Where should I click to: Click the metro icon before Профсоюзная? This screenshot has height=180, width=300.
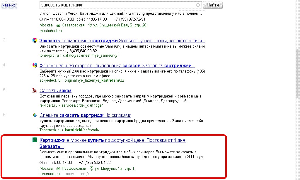(58, 169)
